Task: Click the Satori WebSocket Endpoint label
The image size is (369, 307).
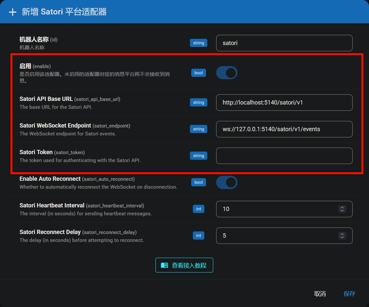Action: pyautogui.click(x=75, y=126)
